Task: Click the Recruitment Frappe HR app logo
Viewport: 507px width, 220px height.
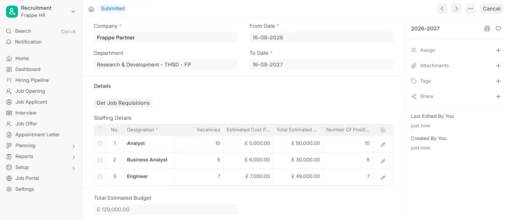Action: click(x=12, y=12)
